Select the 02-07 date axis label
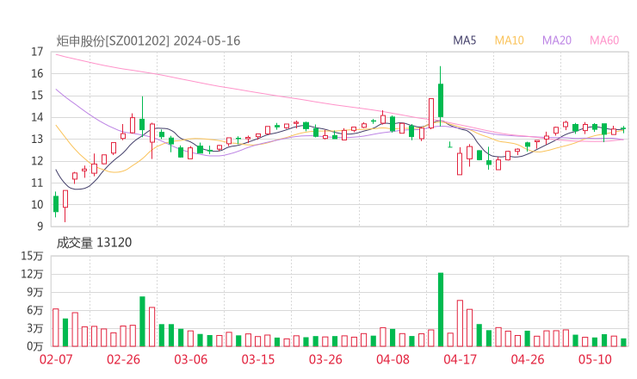The image size is (637, 379). tap(56, 359)
